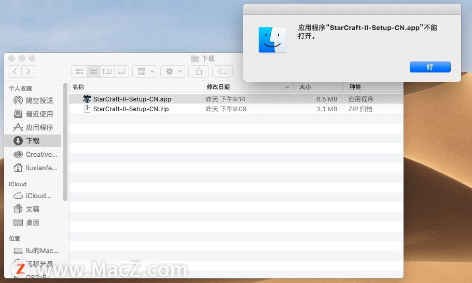Open 桌面 in sidebar
This screenshot has width=472, height=283.
pos(34,222)
